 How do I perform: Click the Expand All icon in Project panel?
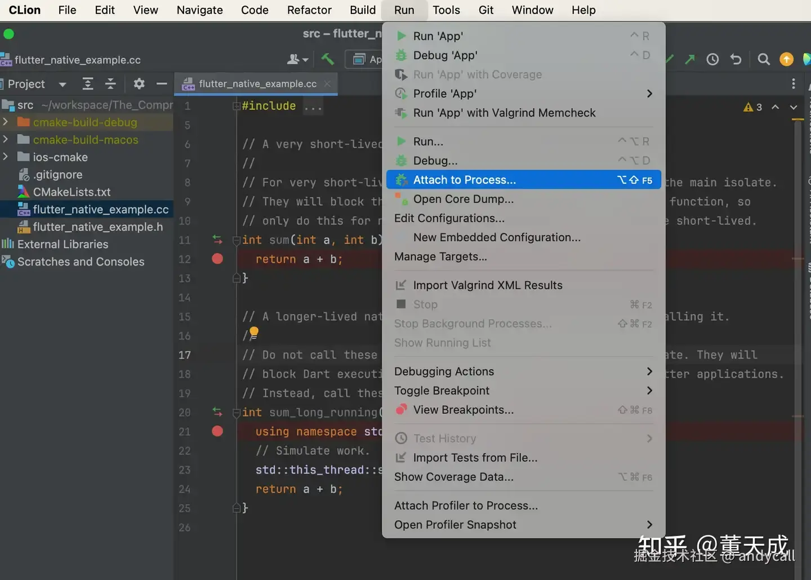click(x=88, y=84)
